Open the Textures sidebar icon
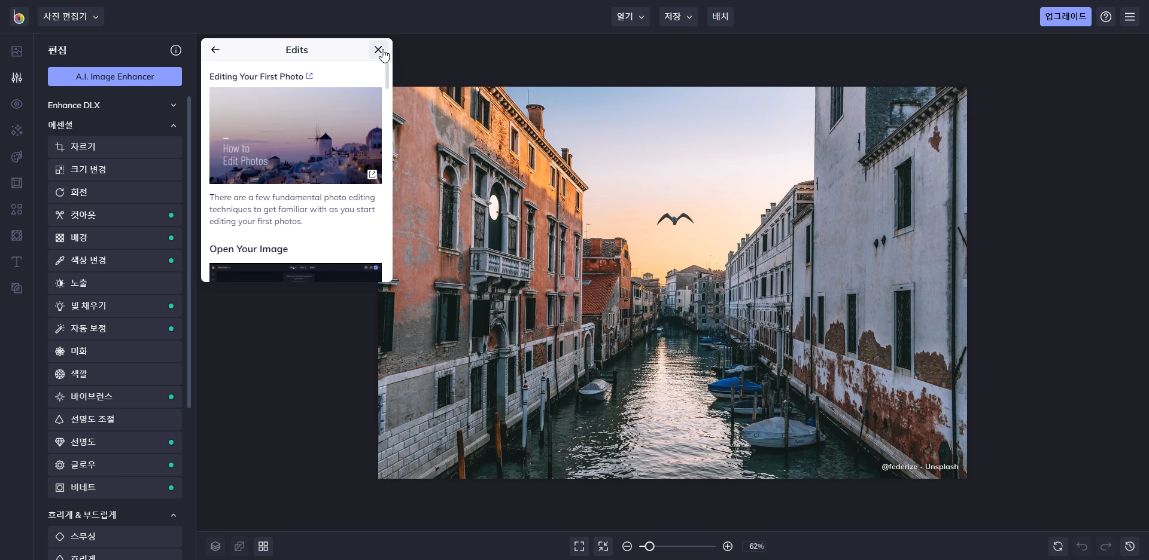 [x=17, y=288]
